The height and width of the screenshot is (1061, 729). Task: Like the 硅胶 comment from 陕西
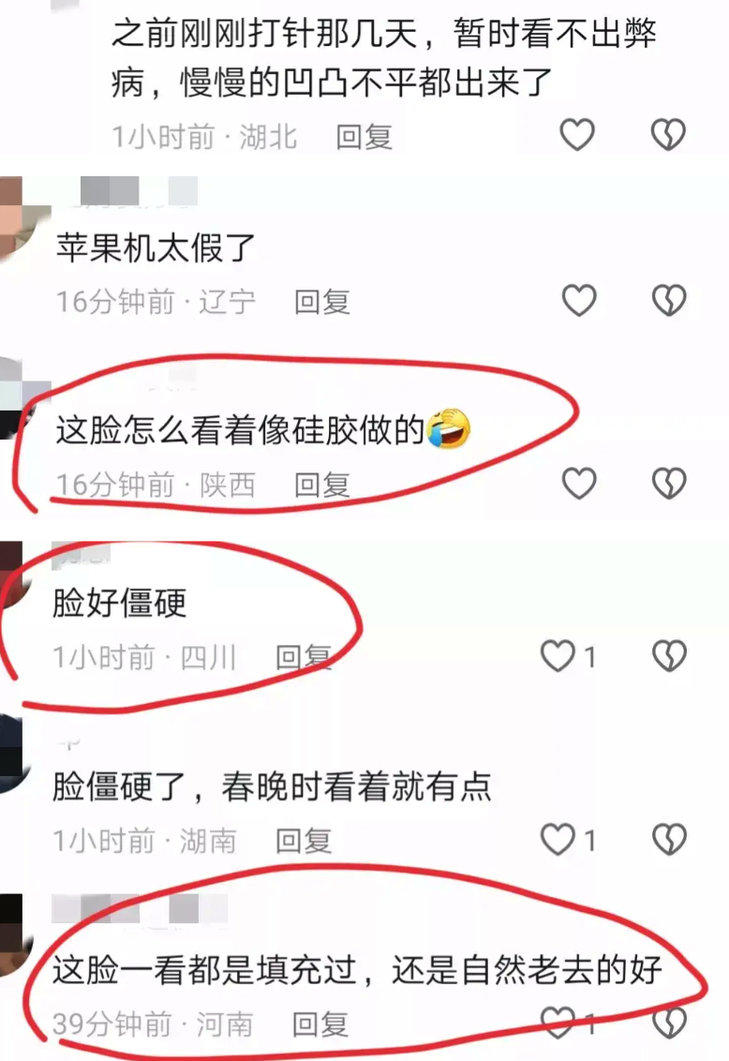coord(580,483)
